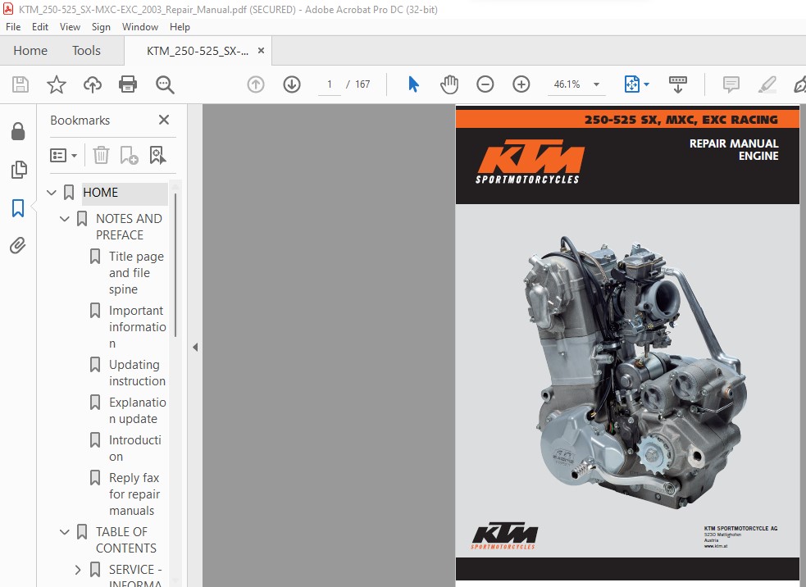The height and width of the screenshot is (587, 806).
Task: Select the KTM_250-525_SX document tab
Action: (x=198, y=51)
